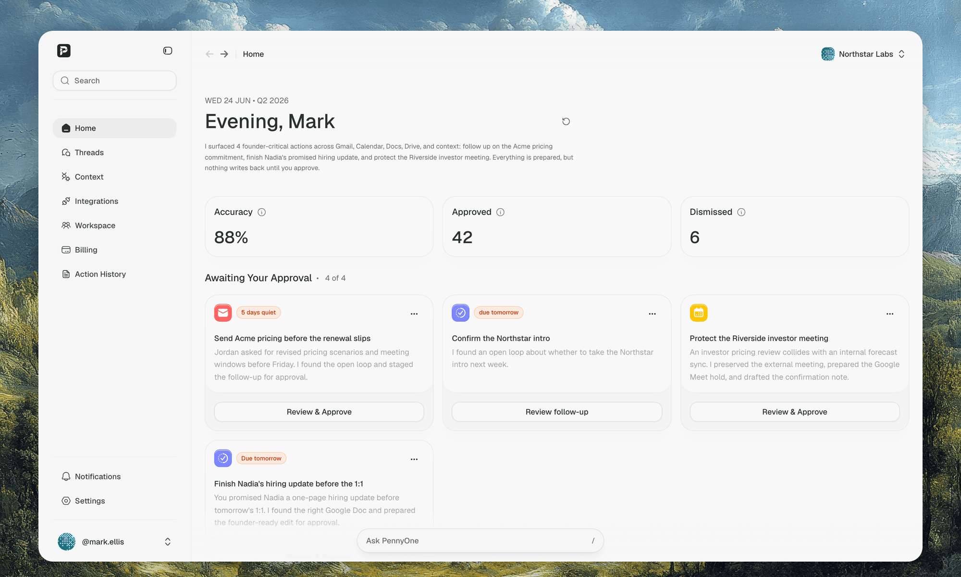Screen dimensions: 961x577
Task: Click the Awaiting Your Approval heading
Action: pos(259,278)
